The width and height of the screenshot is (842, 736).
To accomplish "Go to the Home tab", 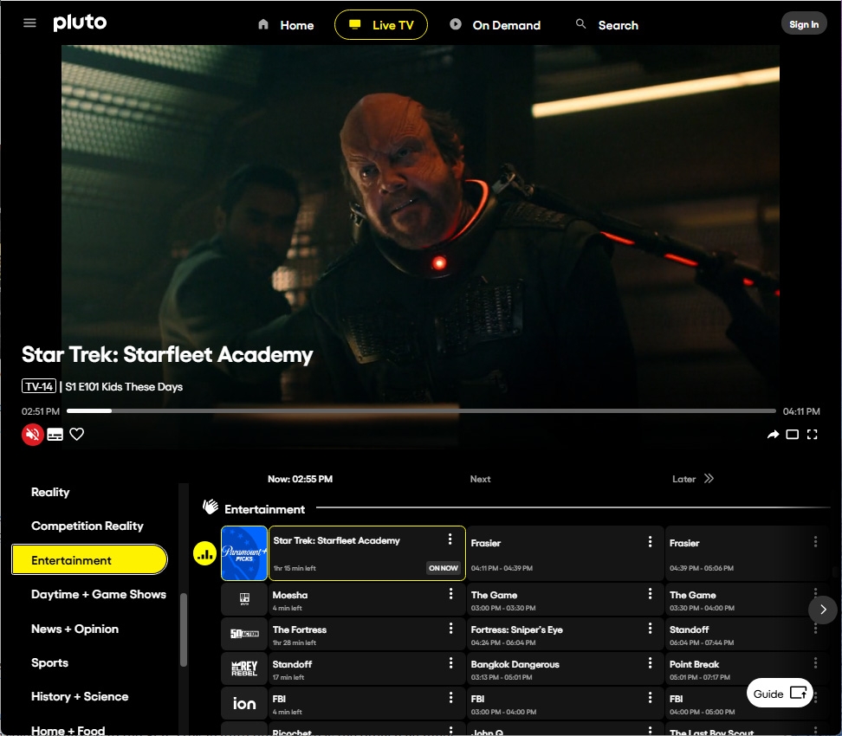I will [285, 25].
